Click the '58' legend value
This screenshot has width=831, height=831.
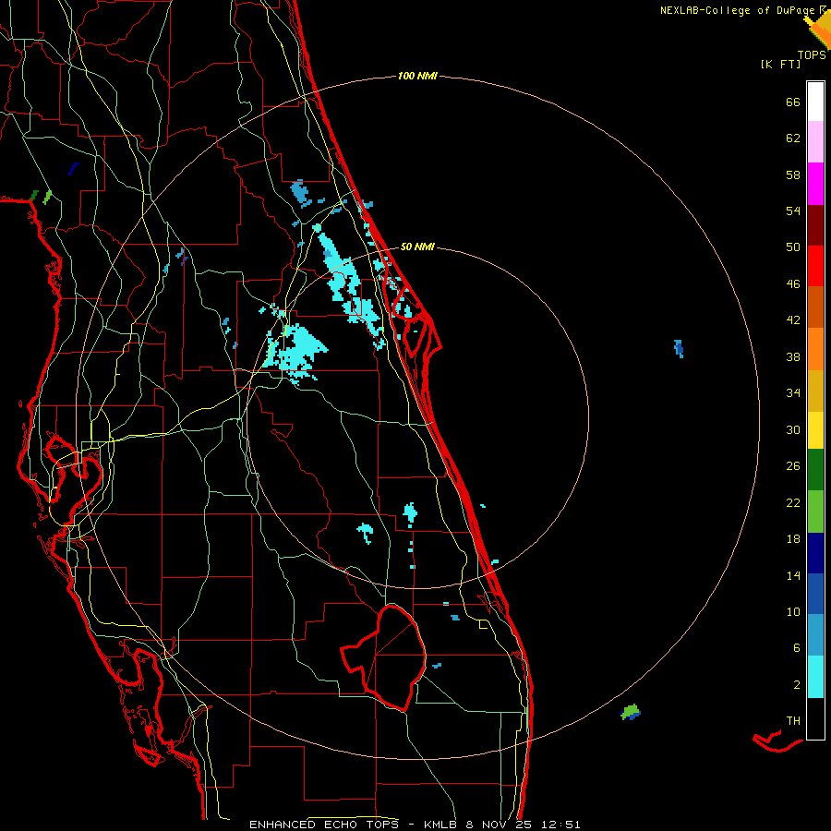(793, 175)
